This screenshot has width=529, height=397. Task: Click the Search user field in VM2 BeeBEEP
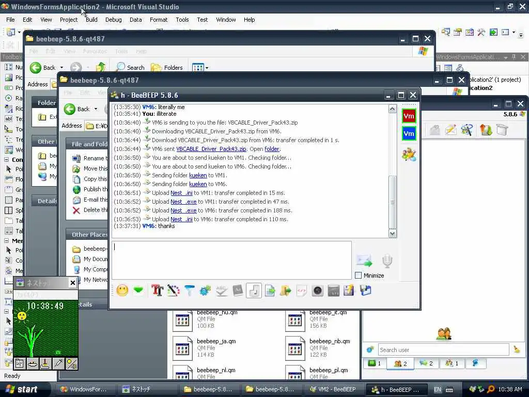(x=443, y=350)
